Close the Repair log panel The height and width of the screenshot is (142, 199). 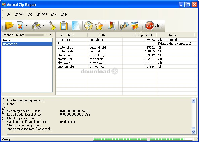(x=4, y=99)
